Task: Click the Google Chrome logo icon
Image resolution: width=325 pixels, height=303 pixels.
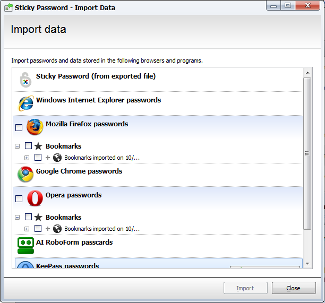Action: (x=25, y=174)
